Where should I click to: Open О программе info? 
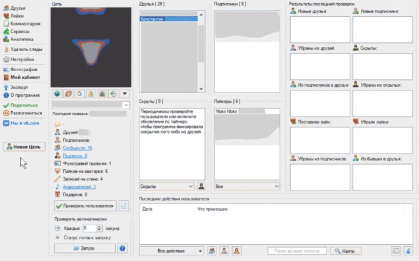pyautogui.click(x=21, y=95)
